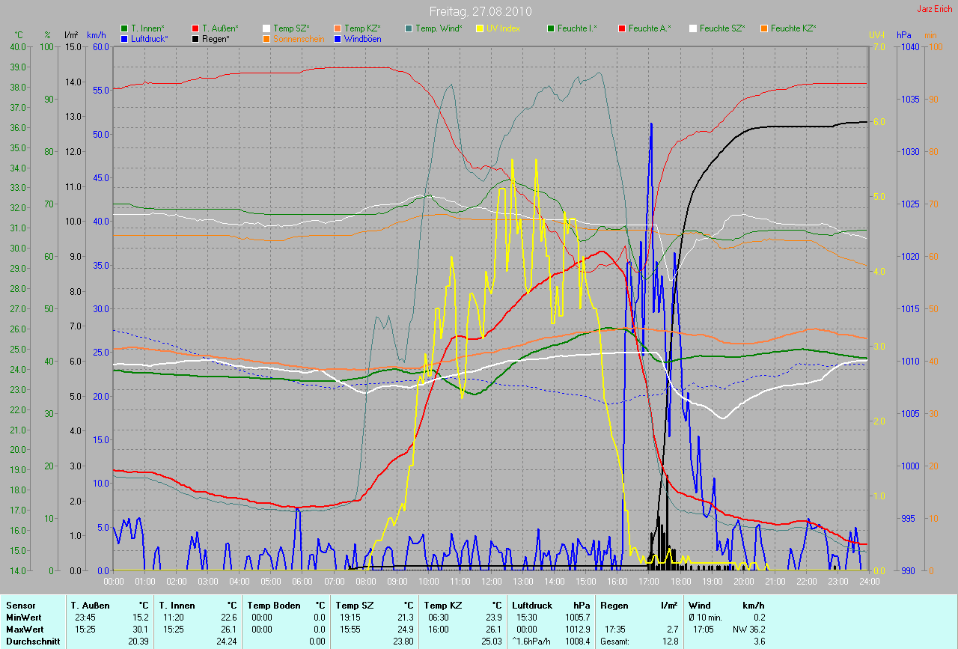958x649 pixels.
Task: Click the chart title 'Freitag, 27.08.2010'
Action: tap(479, 11)
